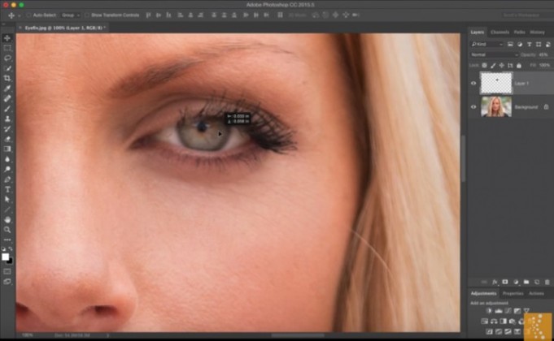This screenshot has width=554, height=341.
Task: Switch to the Actions tab
Action: click(536, 293)
